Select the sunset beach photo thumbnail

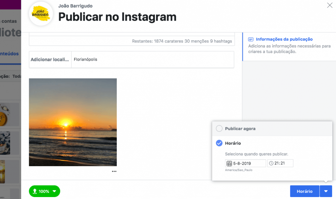tap(73, 122)
